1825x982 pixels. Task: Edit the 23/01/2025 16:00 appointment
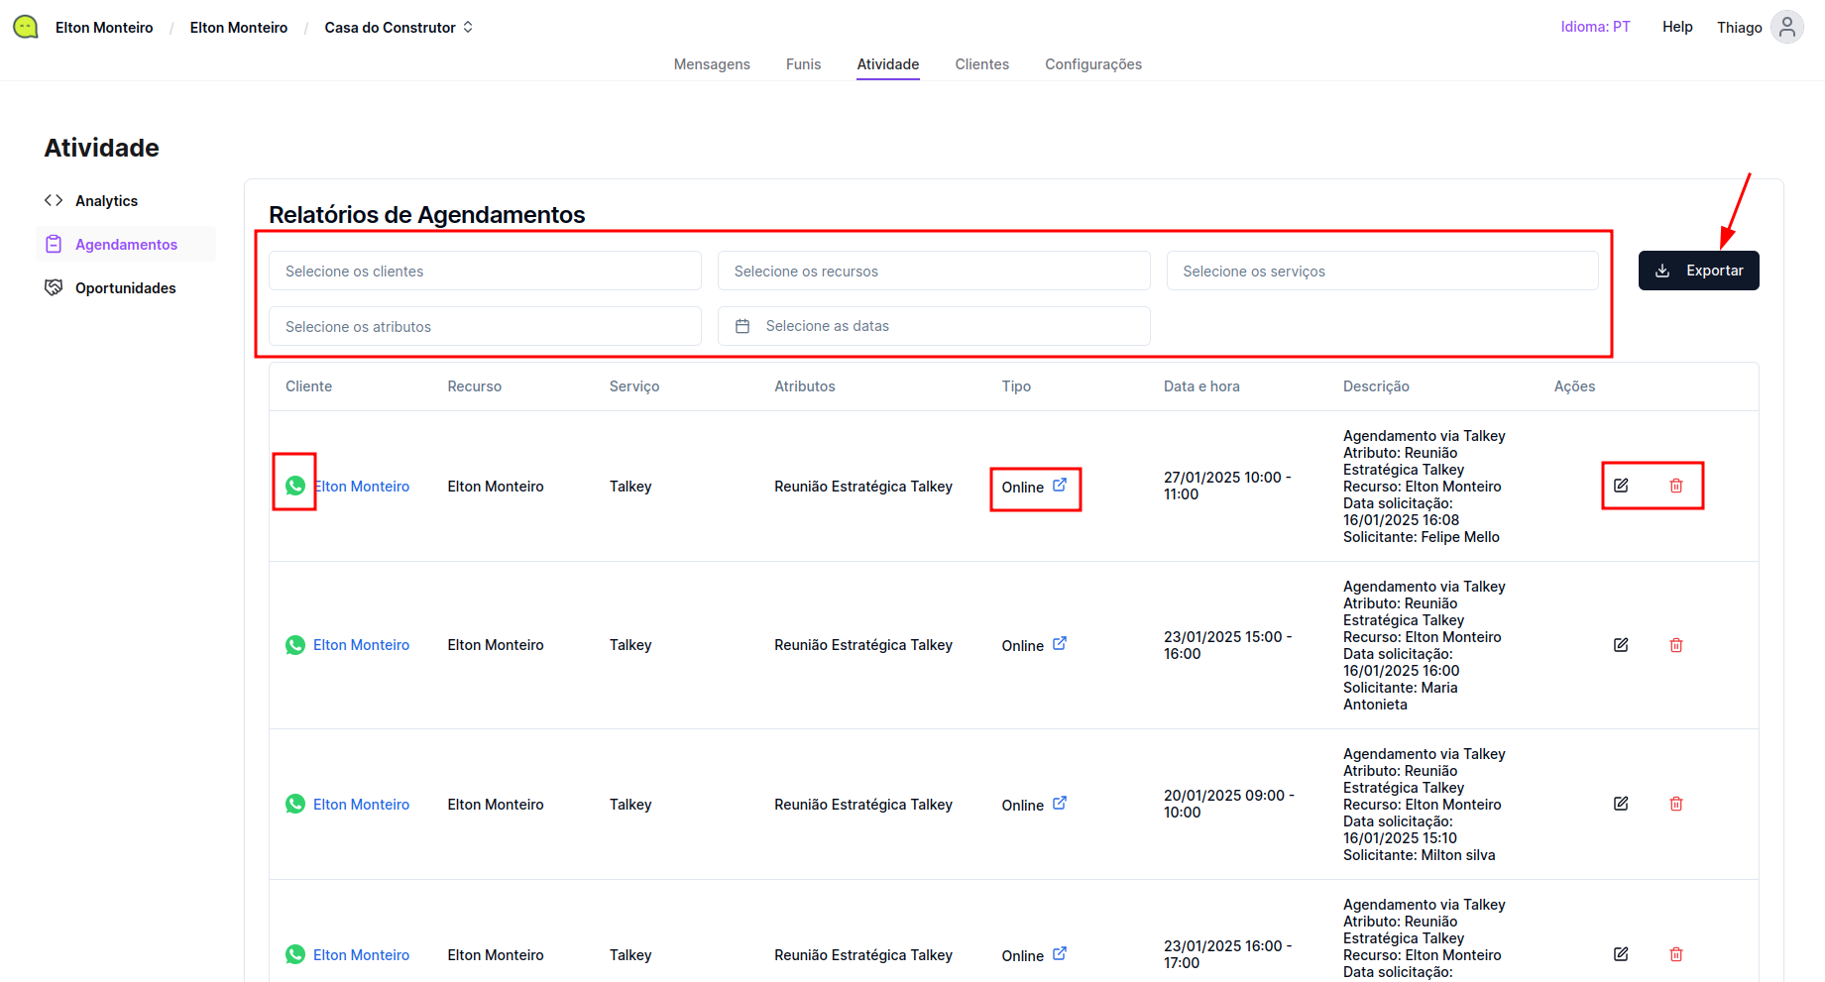[x=1621, y=954]
